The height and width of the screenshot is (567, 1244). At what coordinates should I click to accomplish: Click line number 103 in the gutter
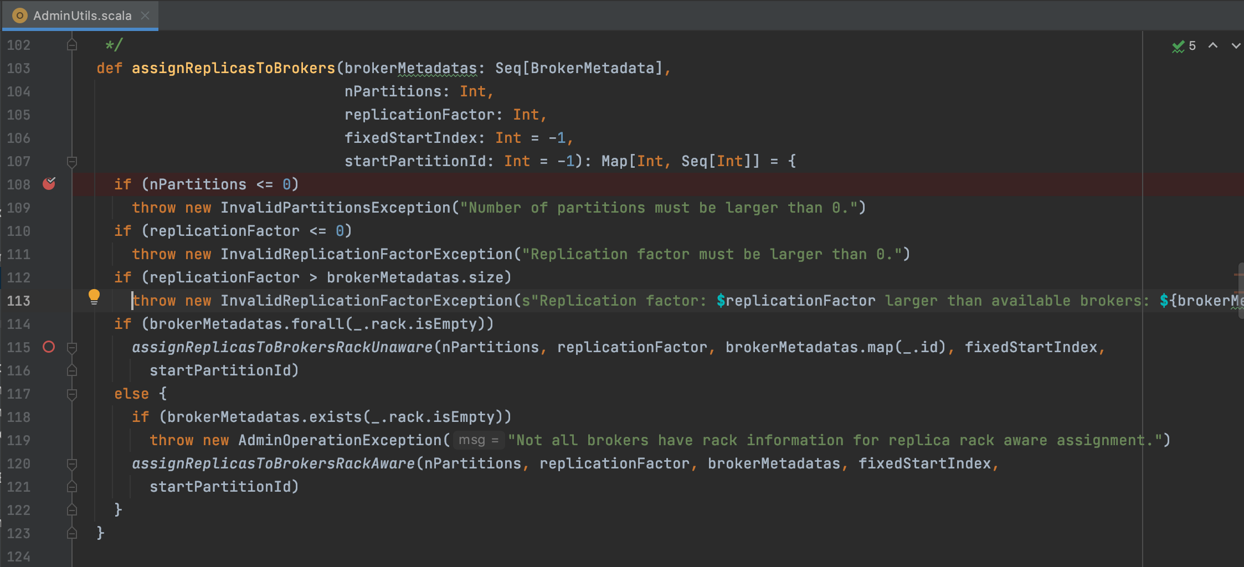(19, 68)
